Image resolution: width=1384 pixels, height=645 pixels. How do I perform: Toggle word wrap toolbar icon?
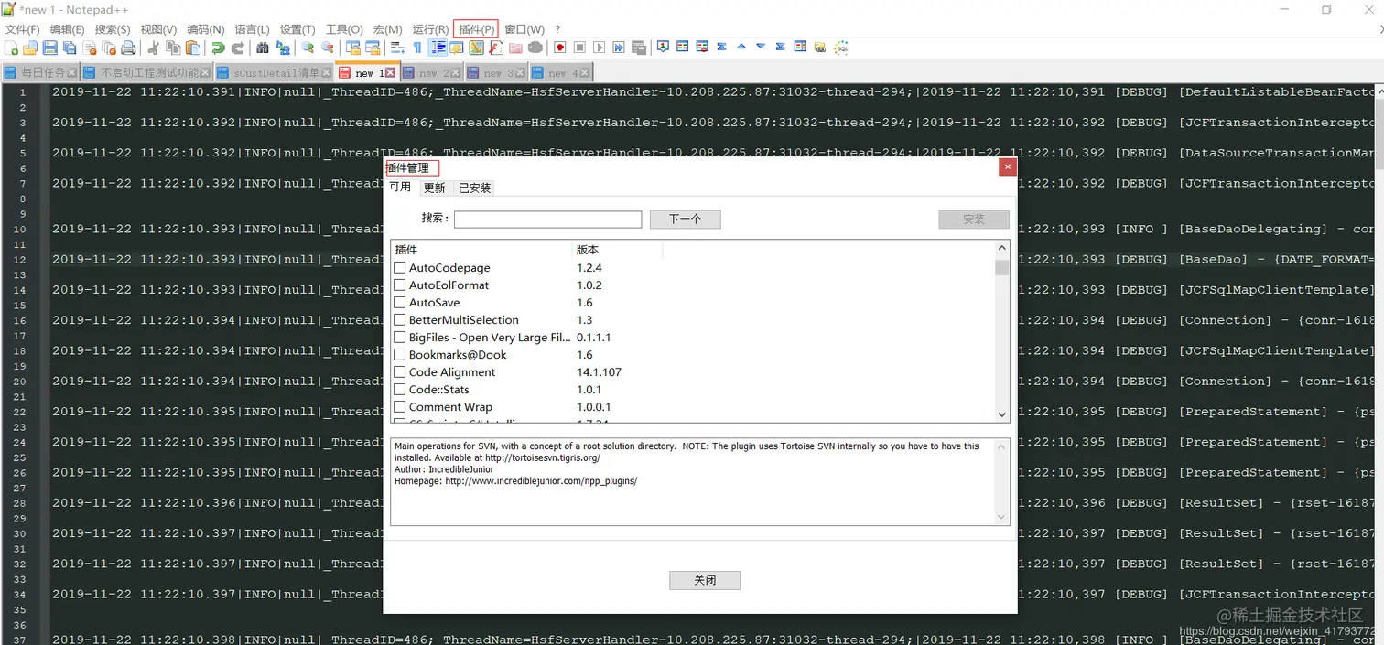click(x=397, y=48)
